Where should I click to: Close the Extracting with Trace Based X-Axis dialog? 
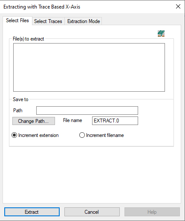[x=178, y=6]
